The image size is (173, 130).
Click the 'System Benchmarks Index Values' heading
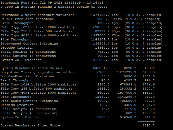point(31,68)
